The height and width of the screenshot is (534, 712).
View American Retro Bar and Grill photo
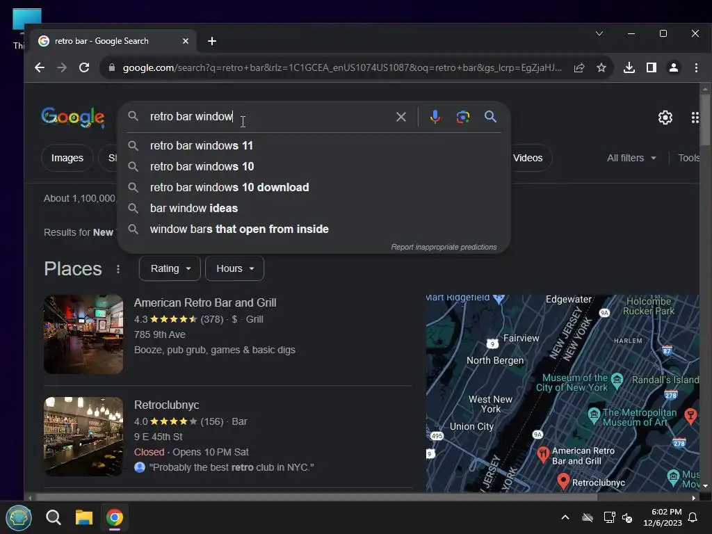click(x=83, y=334)
